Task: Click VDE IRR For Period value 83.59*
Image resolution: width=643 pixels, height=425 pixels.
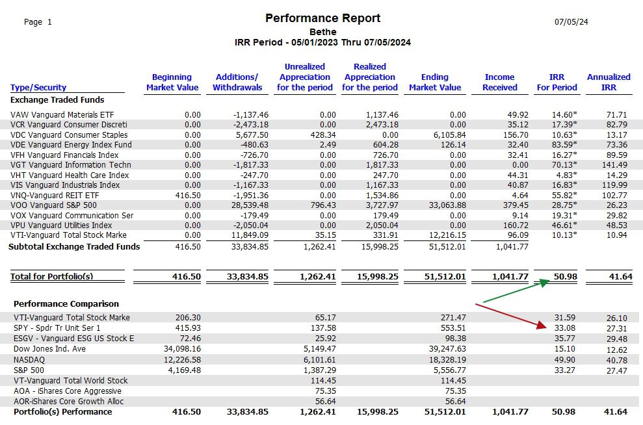Action: pos(564,145)
